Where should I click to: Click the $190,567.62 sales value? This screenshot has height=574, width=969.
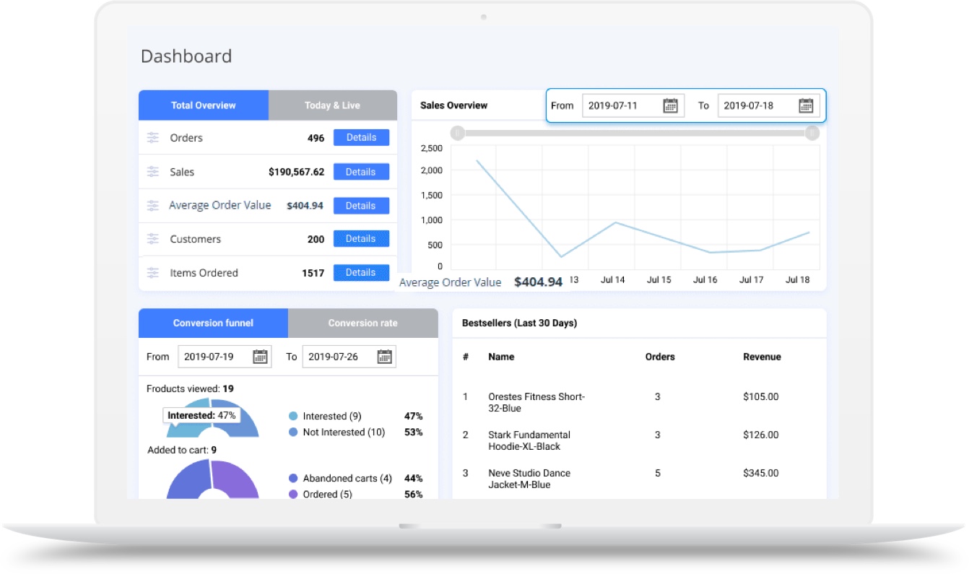coord(296,173)
